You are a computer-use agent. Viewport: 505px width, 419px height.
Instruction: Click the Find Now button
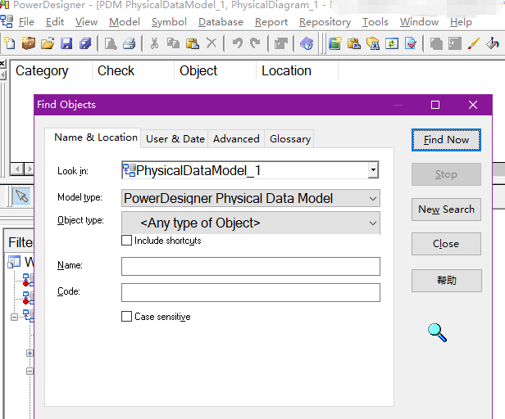point(446,140)
